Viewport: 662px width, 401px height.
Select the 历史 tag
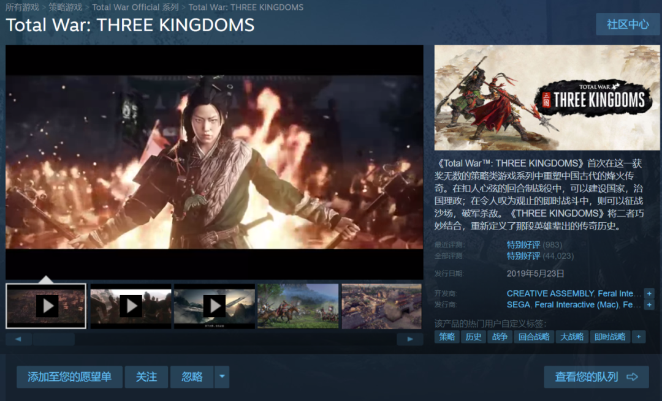coord(473,337)
